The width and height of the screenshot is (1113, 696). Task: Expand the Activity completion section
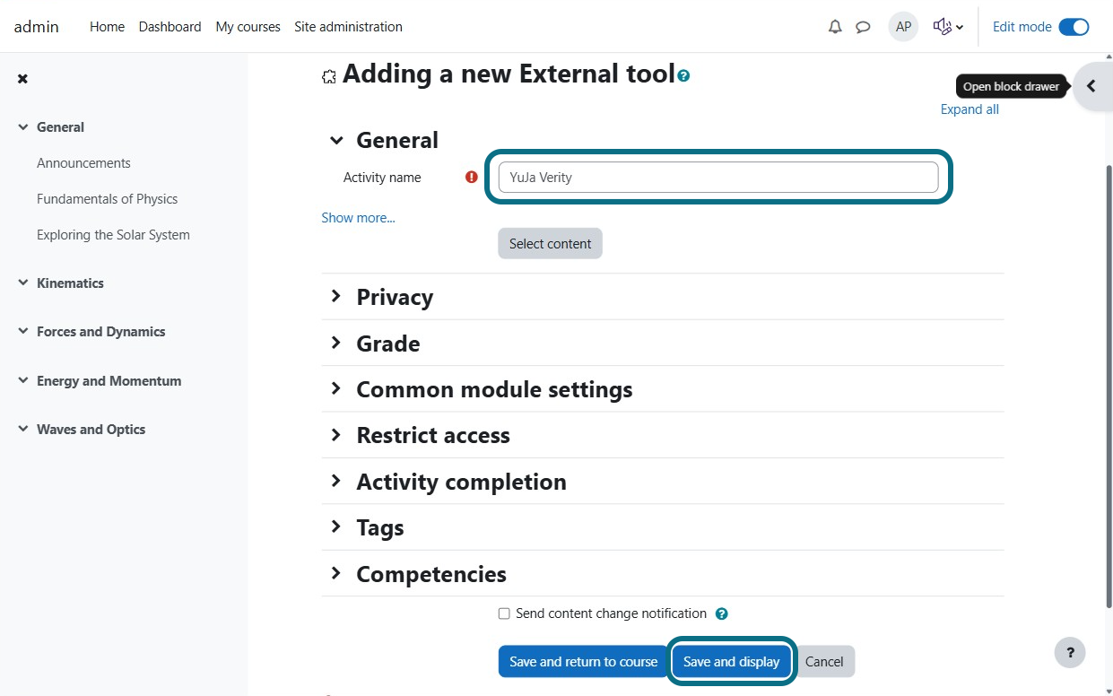pyautogui.click(x=336, y=481)
